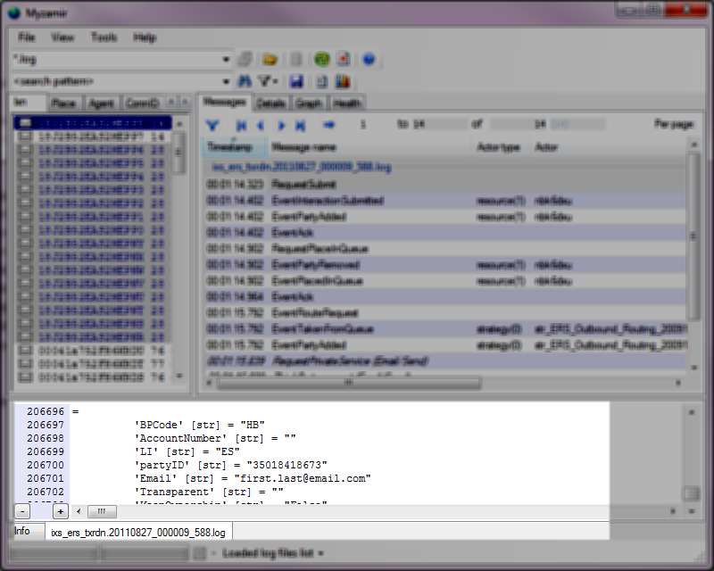Click the green refresh icon in toolbar
714x571 pixels.
click(x=321, y=60)
